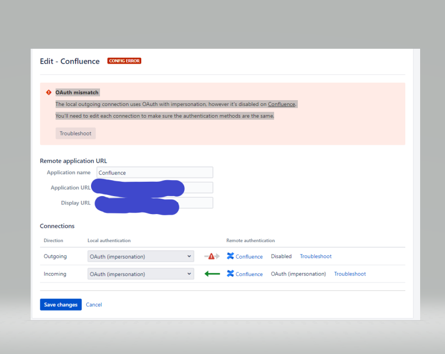Click the error exclamation icon in the OAuth mismatch banner
Image resolution: width=445 pixels, height=354 pixels.
48,92
